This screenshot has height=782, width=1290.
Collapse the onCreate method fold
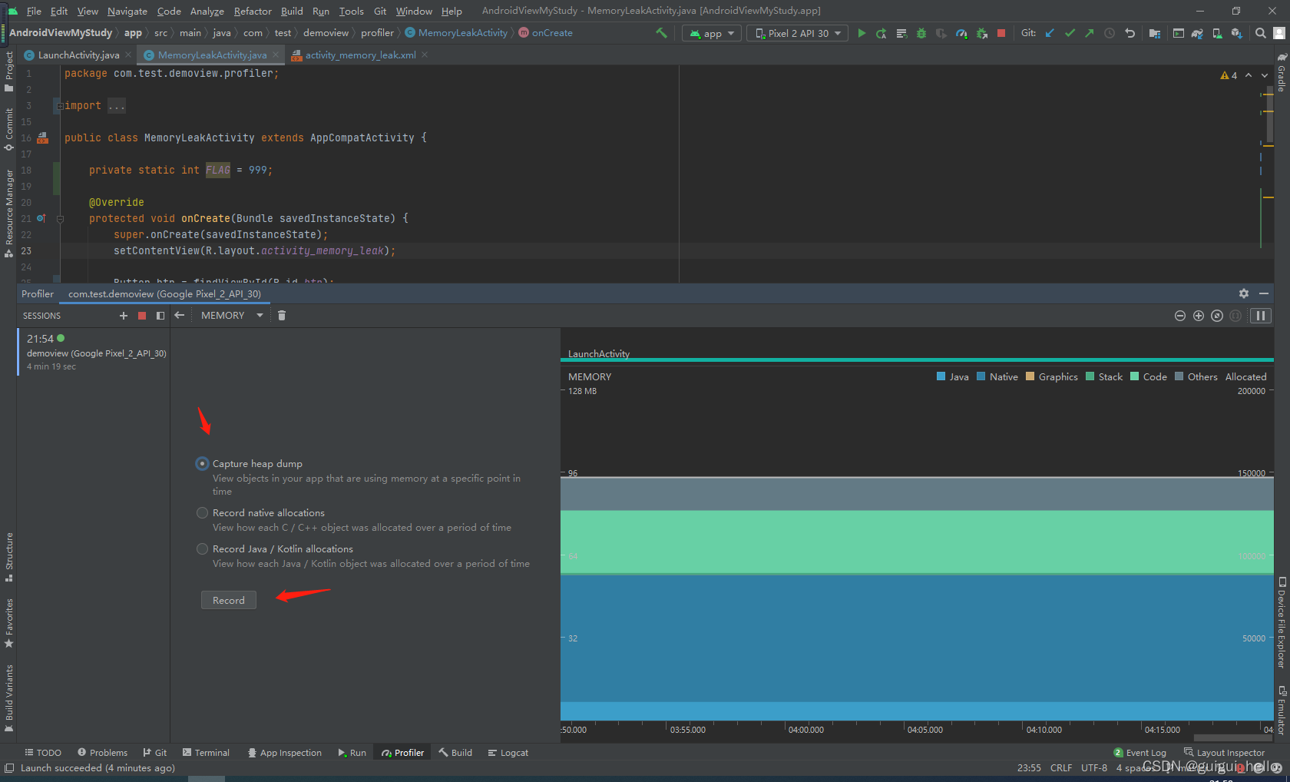coord(60,219)
